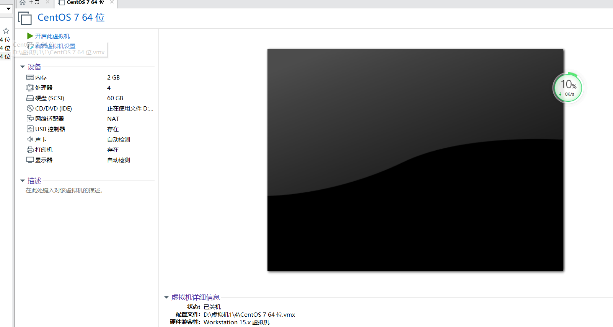This screenshot has height=327, width=613.
Task: Collapse the 虚拟机详细信息 section
Action: (x=166, y=297)
